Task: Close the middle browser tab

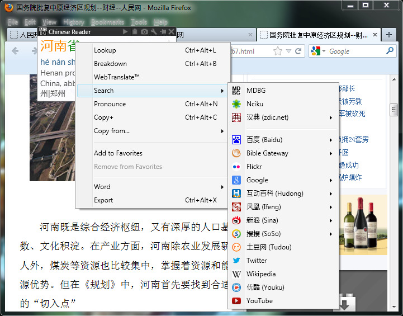Action: 250,35
